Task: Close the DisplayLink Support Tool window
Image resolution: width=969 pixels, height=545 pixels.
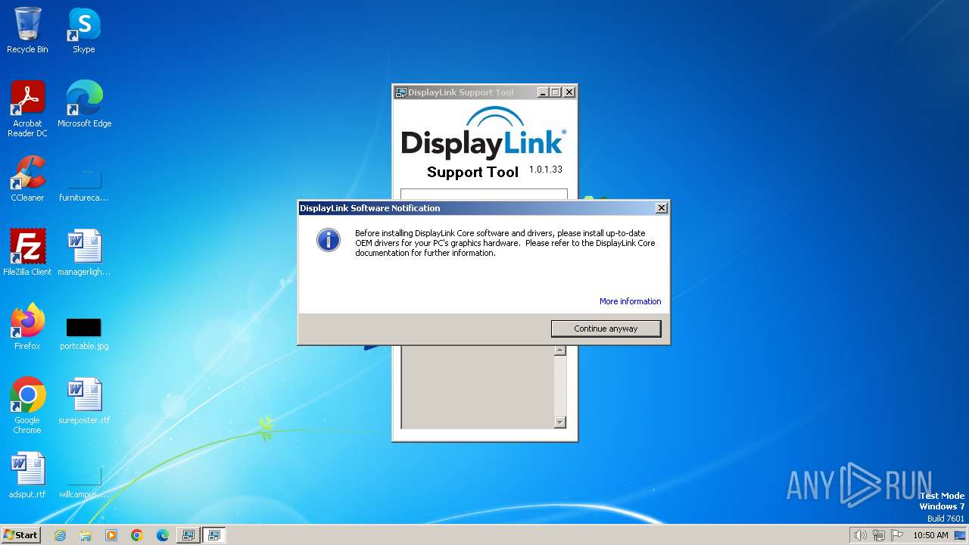Action: point(569,92)
